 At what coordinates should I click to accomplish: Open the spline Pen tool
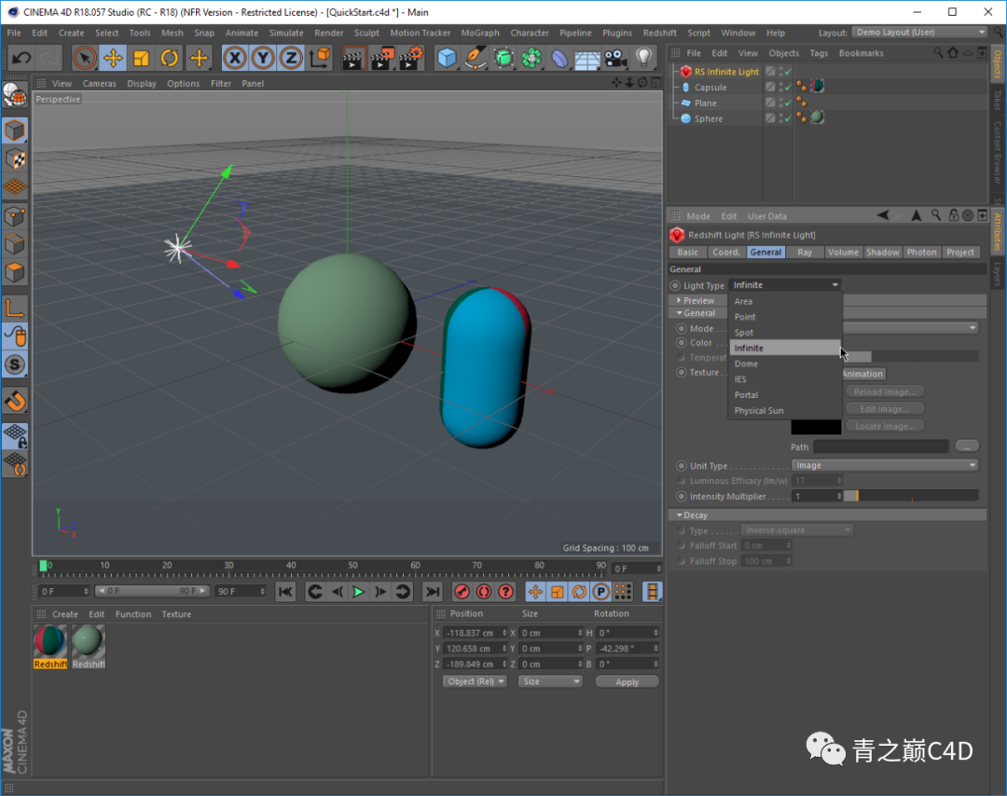pos(475,59)
